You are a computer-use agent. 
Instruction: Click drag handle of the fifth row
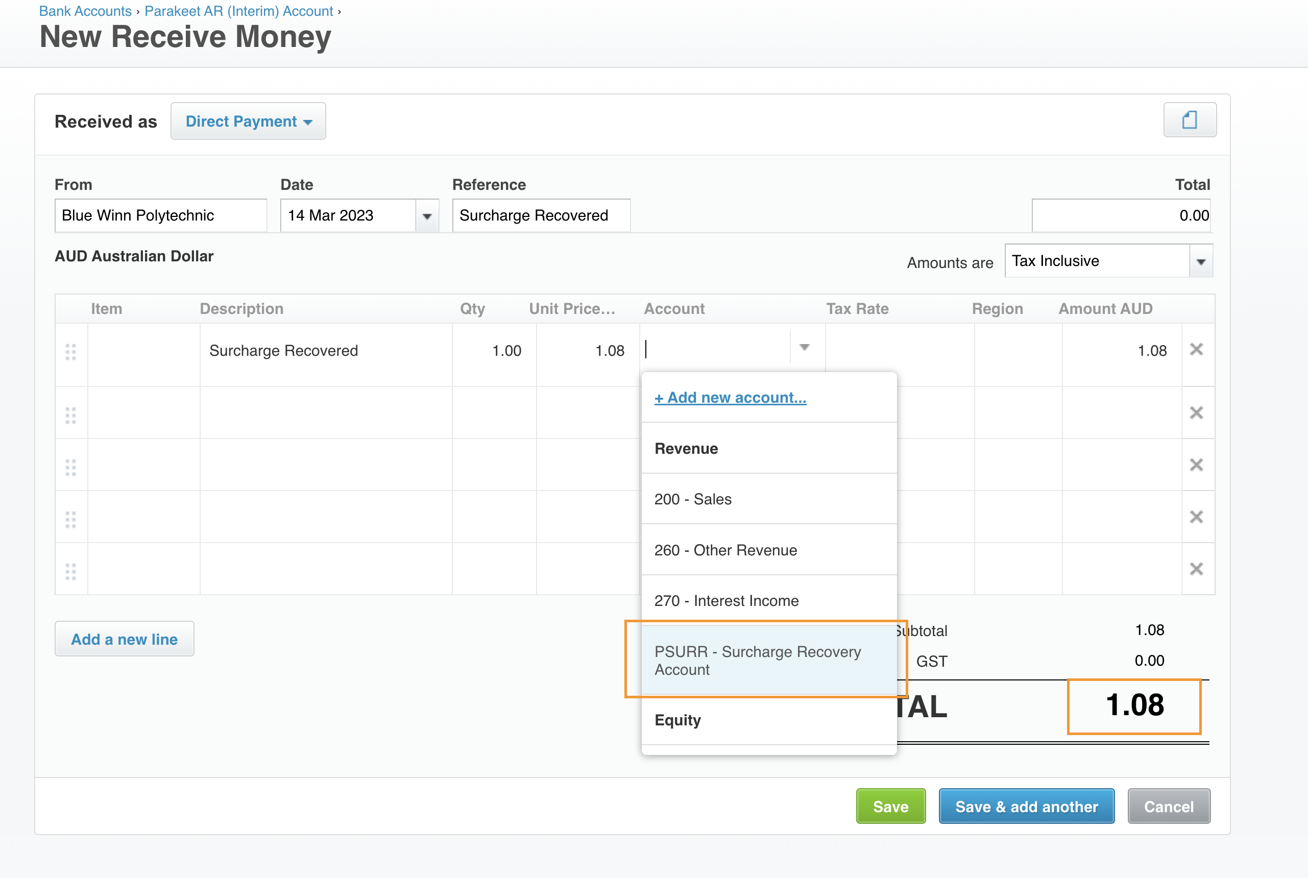(70, 572)
